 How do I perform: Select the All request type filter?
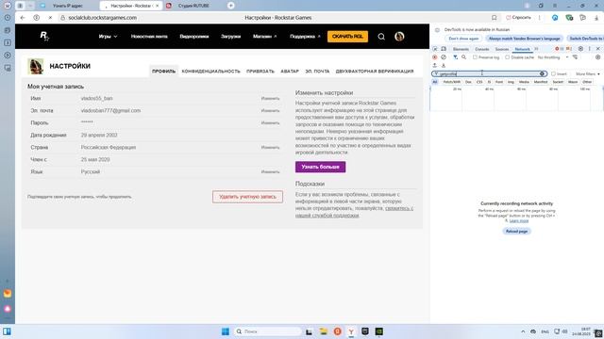[434, 82]
